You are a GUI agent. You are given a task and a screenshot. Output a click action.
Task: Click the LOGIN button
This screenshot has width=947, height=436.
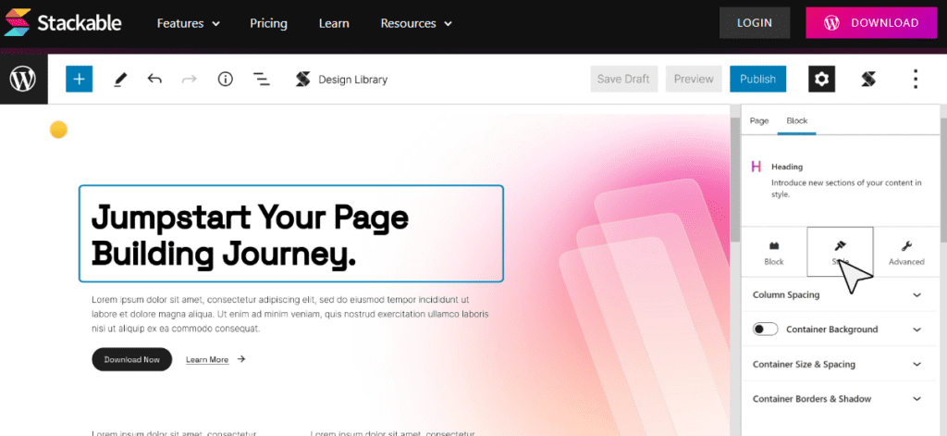click(755, 23)
